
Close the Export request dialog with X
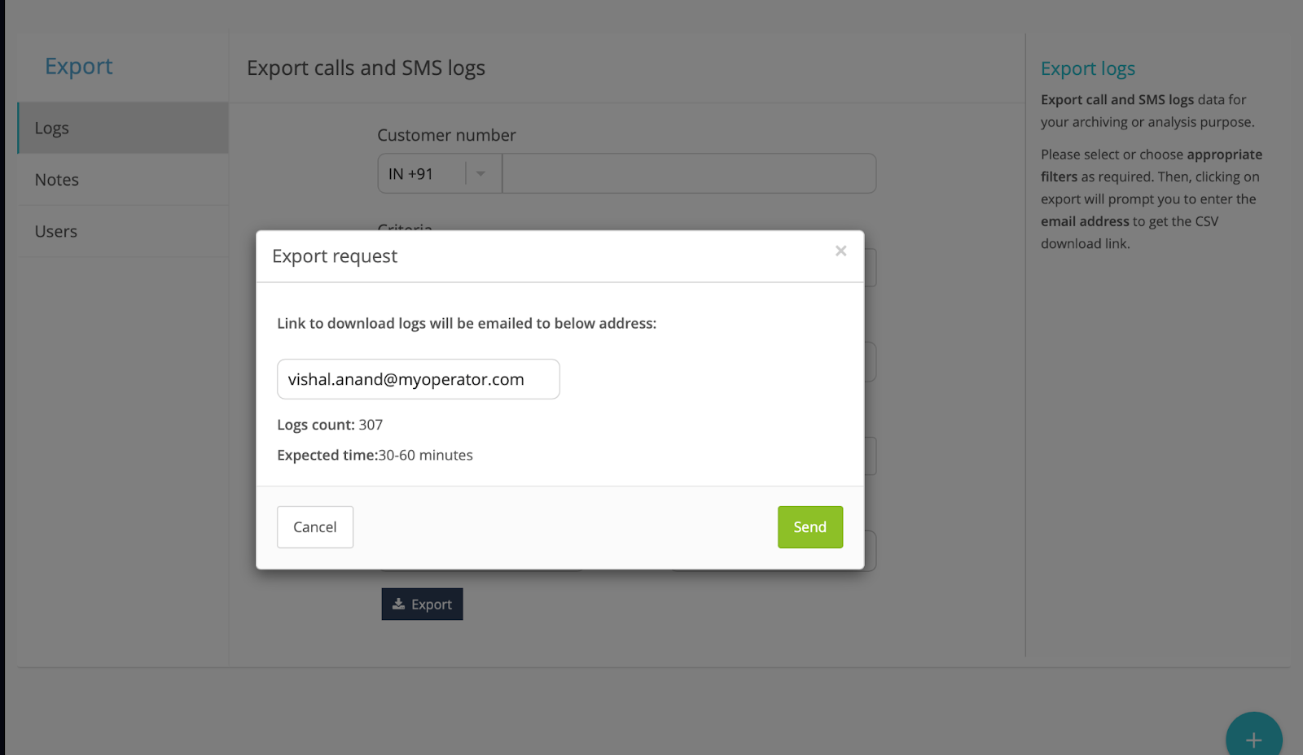(x=840, y=251)
